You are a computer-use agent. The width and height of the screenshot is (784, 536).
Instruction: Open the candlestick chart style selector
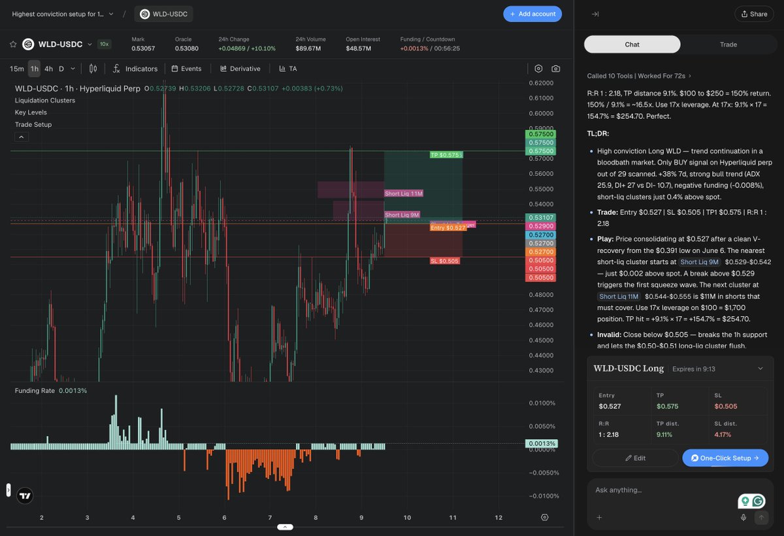[93, 69]
